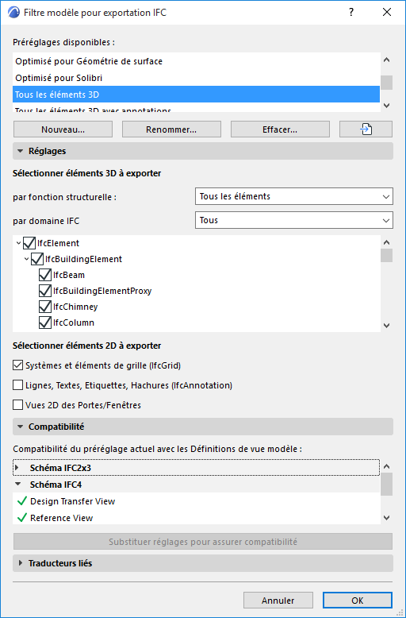406x618 pixels.
Task: Click the import preset icon button
Action: point(366,129)
